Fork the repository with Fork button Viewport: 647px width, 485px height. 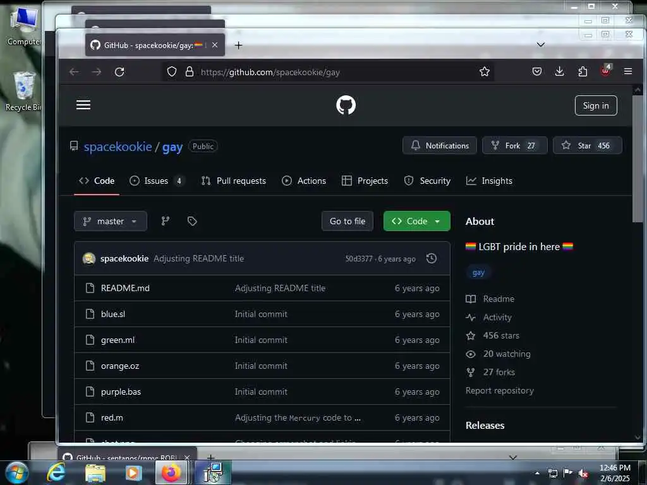(514, 146)
